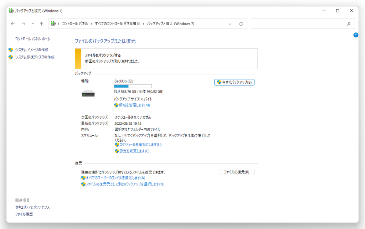Screen dimensions: 365x229
Task: Click the forward navigation arrow
Action: 24,24
